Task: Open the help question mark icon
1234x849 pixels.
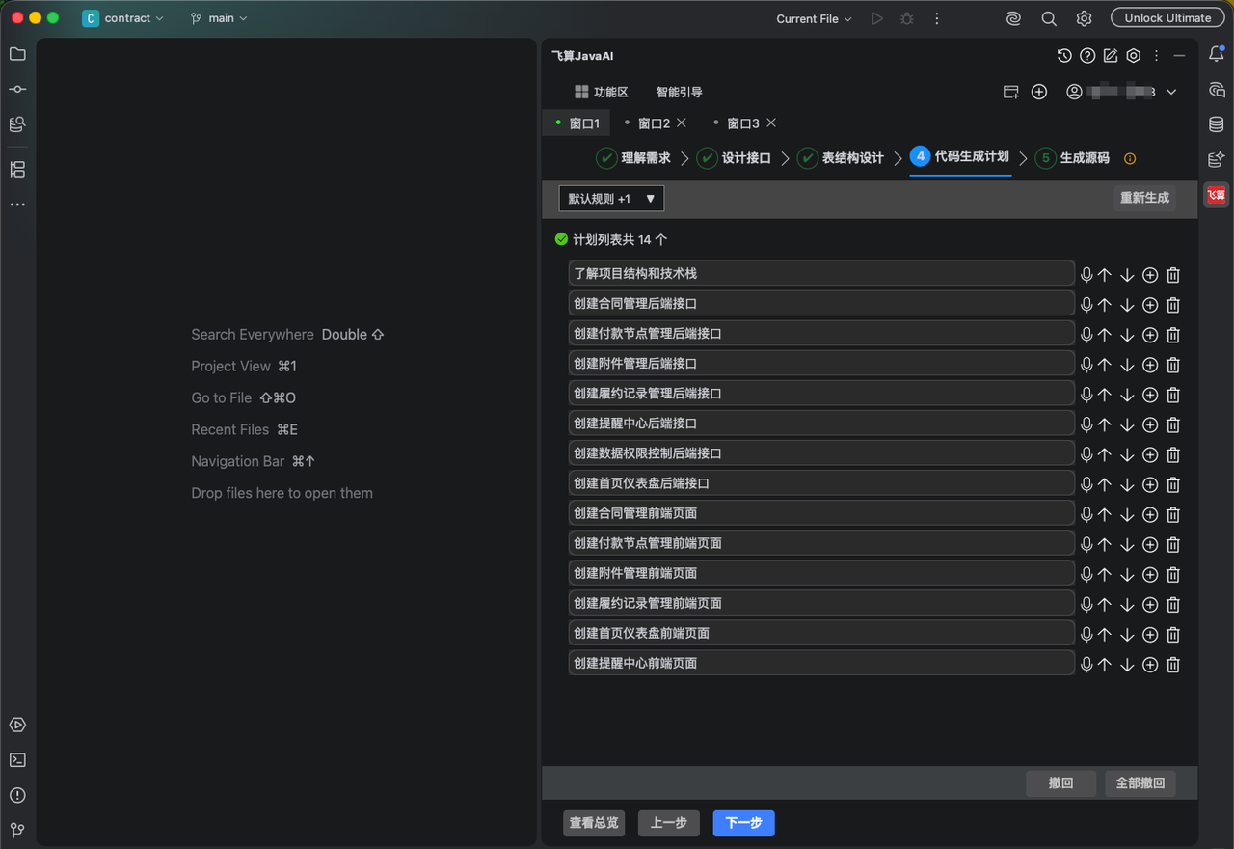Action: (1087, 56)
